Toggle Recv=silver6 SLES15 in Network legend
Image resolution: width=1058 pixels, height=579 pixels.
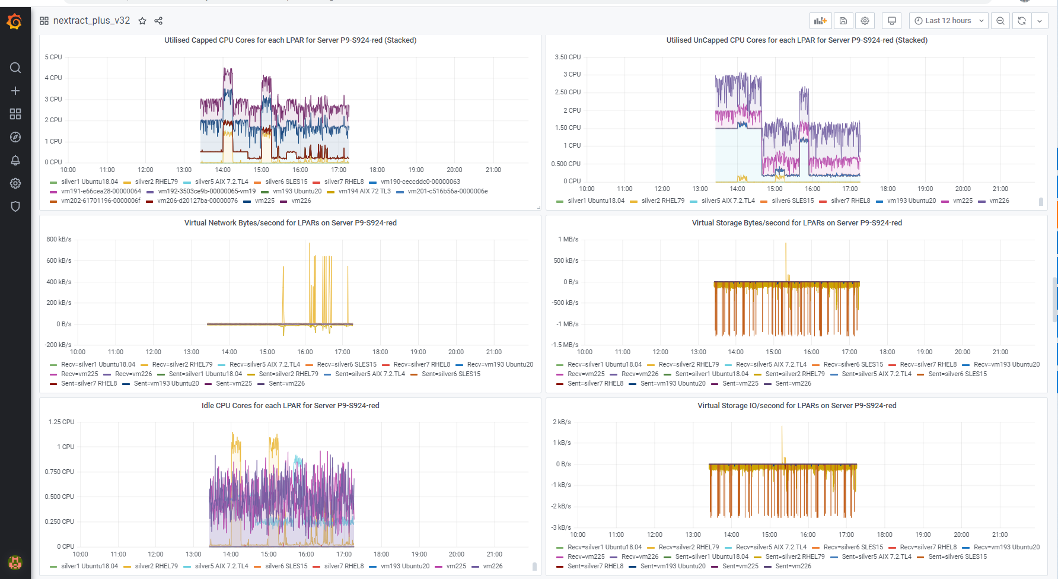click(346, 365)
